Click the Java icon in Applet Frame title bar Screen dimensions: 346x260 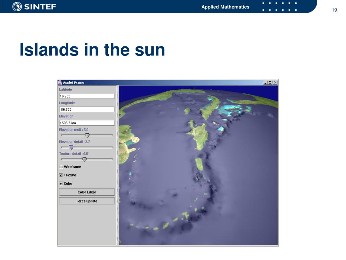click(x=60, y=83)
